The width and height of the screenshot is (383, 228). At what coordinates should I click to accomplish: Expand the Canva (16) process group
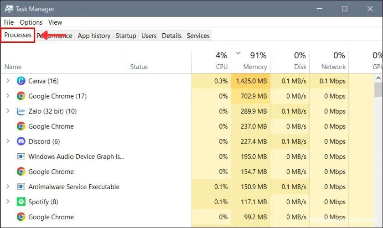pos(8,81)
